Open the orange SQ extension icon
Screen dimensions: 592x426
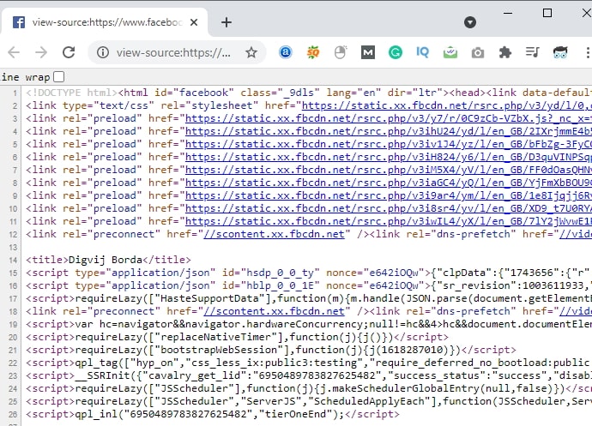click(313, 52)
